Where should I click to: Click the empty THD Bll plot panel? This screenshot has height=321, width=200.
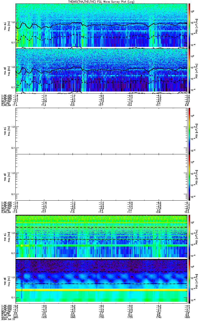(x=101, y=177)
